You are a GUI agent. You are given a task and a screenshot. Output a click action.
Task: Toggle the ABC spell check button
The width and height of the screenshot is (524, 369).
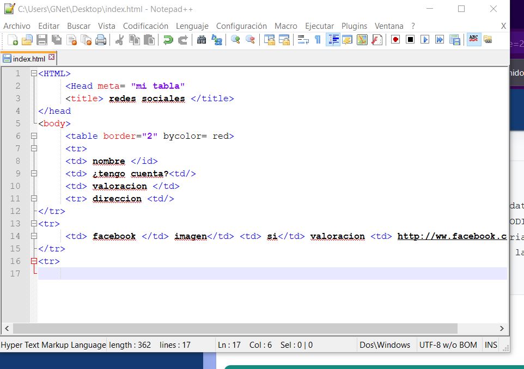click(473, 39)
